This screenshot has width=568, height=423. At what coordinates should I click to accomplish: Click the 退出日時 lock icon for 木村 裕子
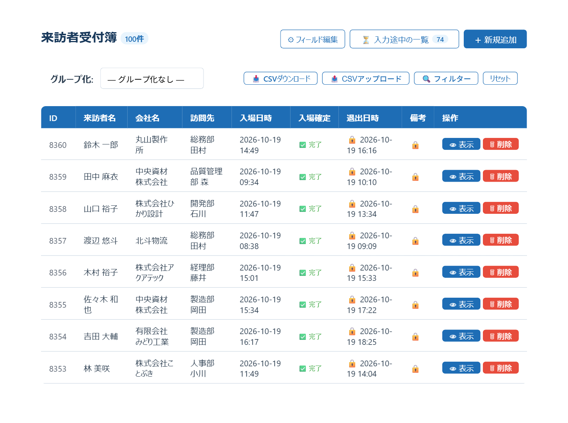(x=352, y=267)
